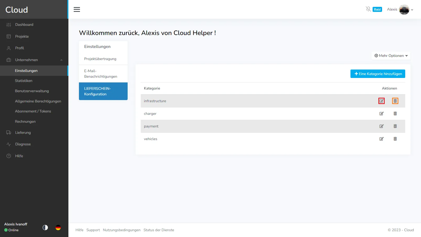Screen dimensions: 421x237
Task: Open E-Mail-Benachrichtigungen settings tab
Action: 101,74
